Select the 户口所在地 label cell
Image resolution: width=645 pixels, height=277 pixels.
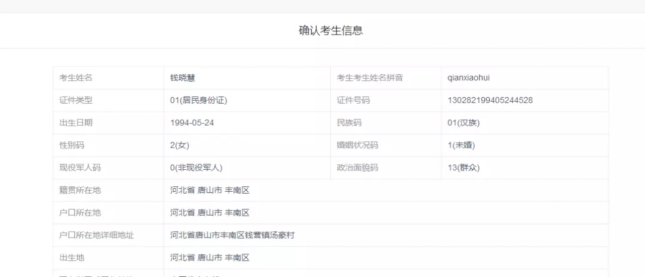(x=109, y=213)
